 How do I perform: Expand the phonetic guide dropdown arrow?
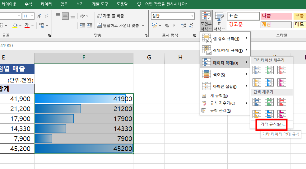point(47,26)
